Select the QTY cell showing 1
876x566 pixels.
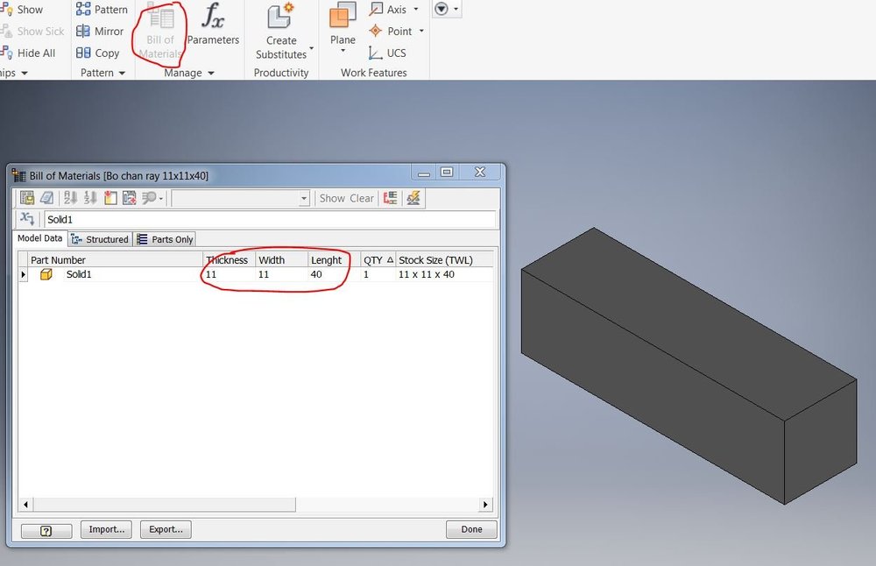coord(378,274)
